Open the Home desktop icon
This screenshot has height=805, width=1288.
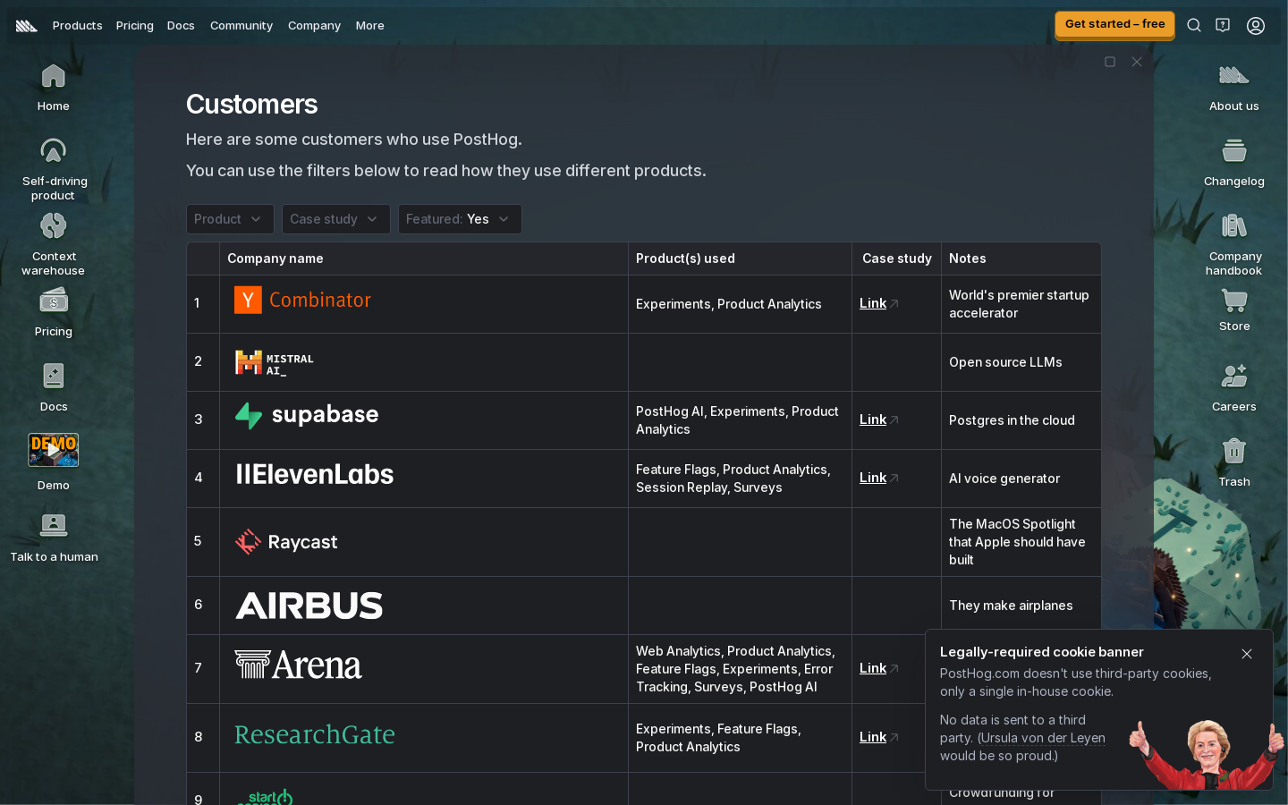pyautogui.click(x=54, y=87)
